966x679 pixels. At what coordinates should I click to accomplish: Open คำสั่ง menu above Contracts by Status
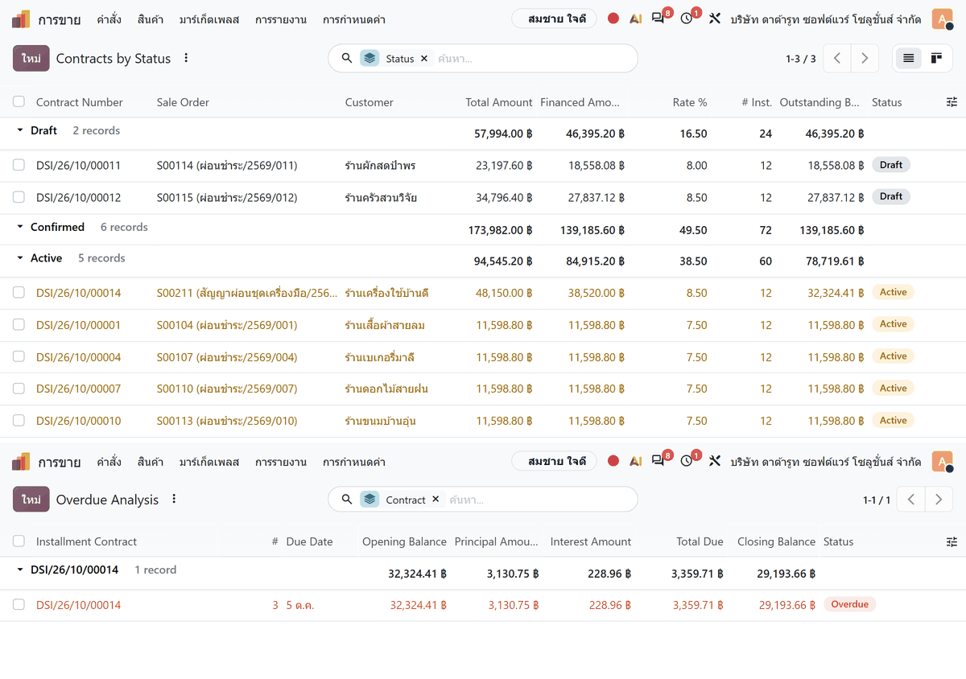click(109, 19)
